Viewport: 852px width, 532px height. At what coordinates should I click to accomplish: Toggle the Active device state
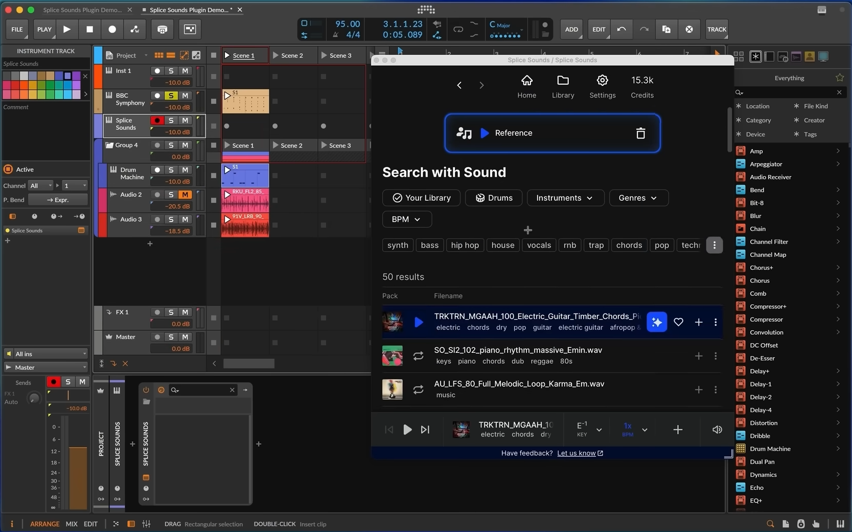8,170
